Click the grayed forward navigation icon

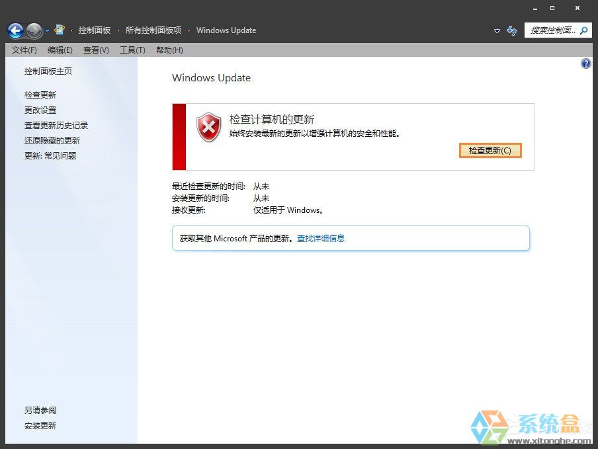[x=32, y=30]
